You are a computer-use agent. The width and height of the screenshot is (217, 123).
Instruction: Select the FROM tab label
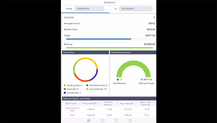tap(69, 9)
